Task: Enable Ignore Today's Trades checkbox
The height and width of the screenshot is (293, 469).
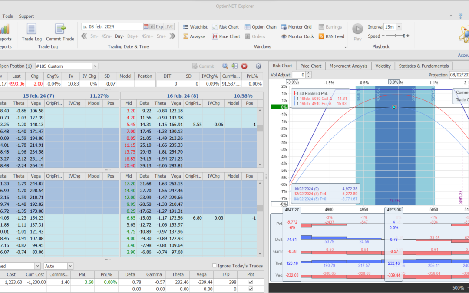Action: [215, 266]
